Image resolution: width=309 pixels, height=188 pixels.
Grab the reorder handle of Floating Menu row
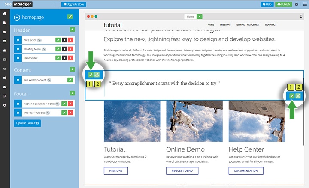coord(18,49)
